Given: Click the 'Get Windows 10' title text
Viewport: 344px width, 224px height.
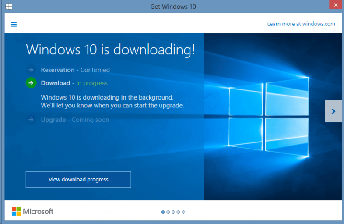Looking at the screenshot, I should 173,7.
